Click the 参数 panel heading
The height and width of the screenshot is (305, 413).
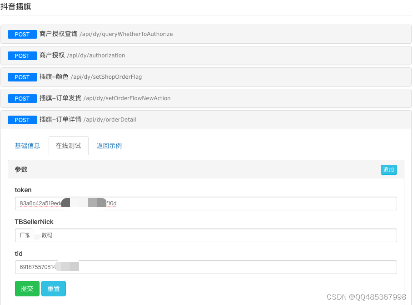click(x=21, y=169)
